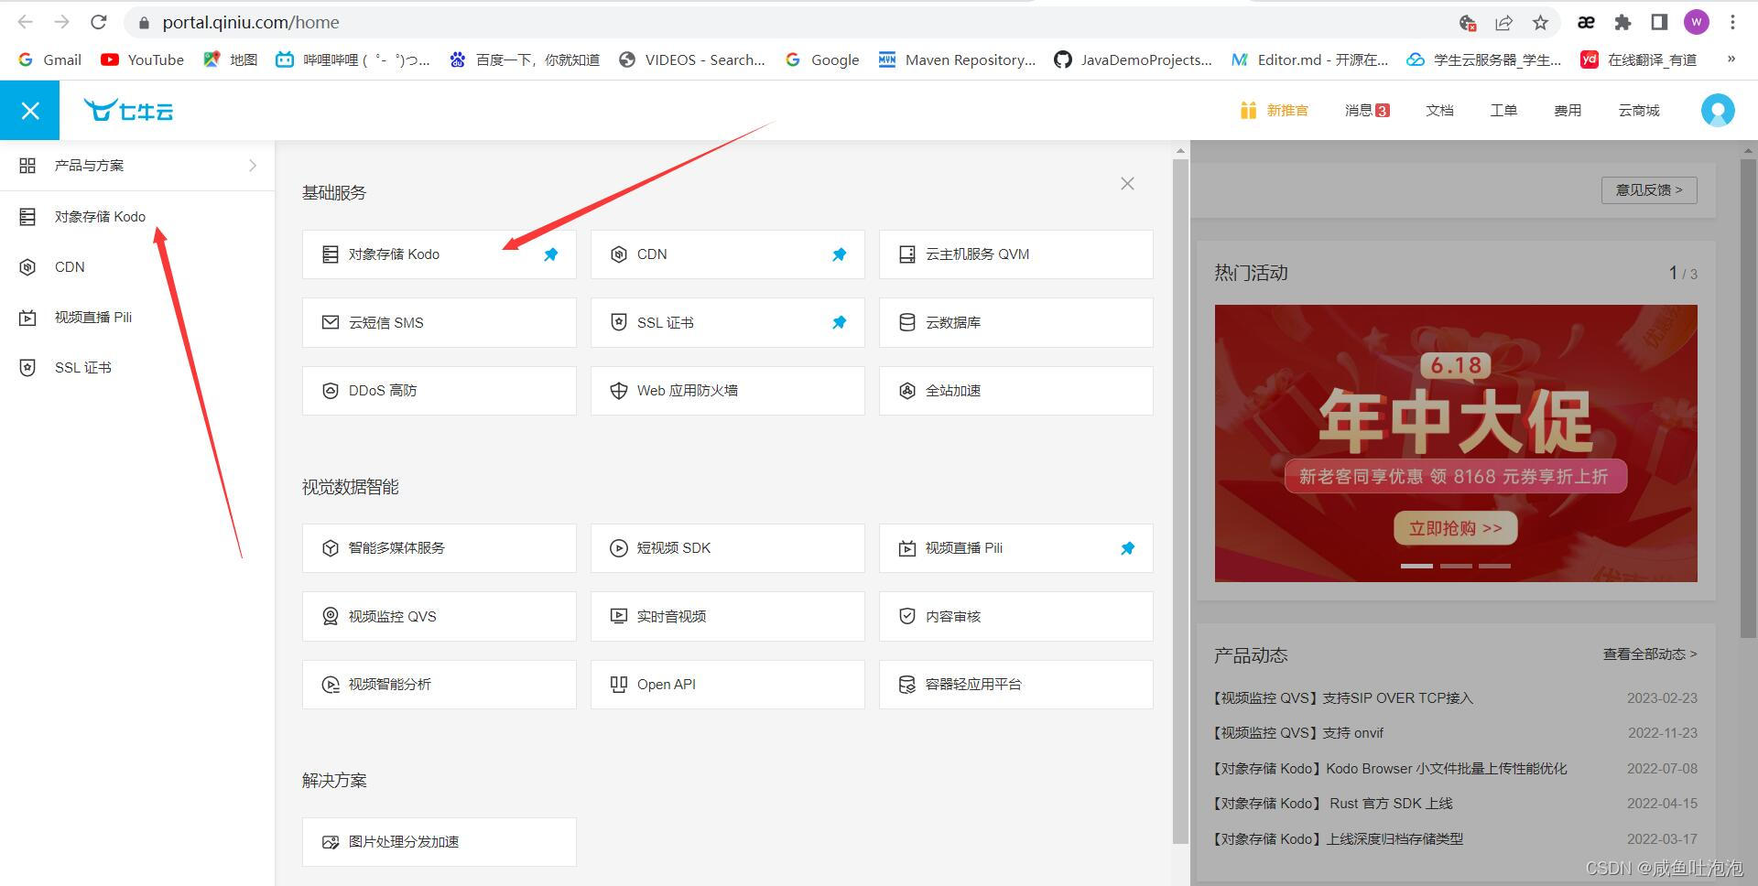Click DDoS 高防 icon

click(x=331, y=391)
